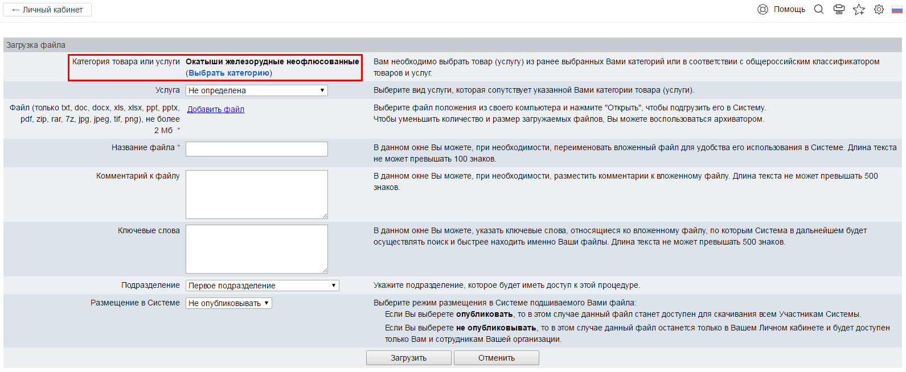Go back to Личный кабинет
Screen dimensions: 906x372
pos(47,10)
